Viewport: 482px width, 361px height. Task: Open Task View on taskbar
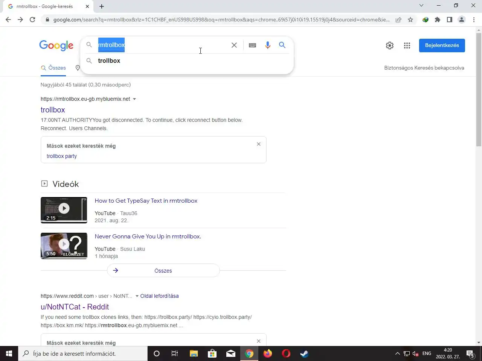click(175, 353)
